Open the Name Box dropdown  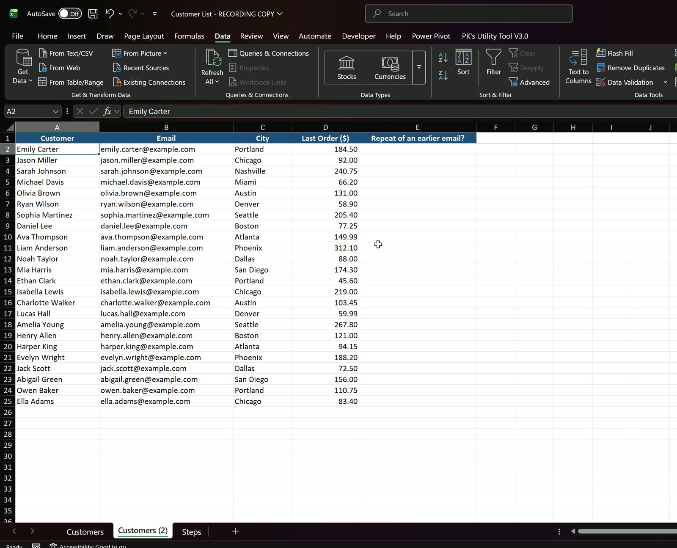[55, 111]
